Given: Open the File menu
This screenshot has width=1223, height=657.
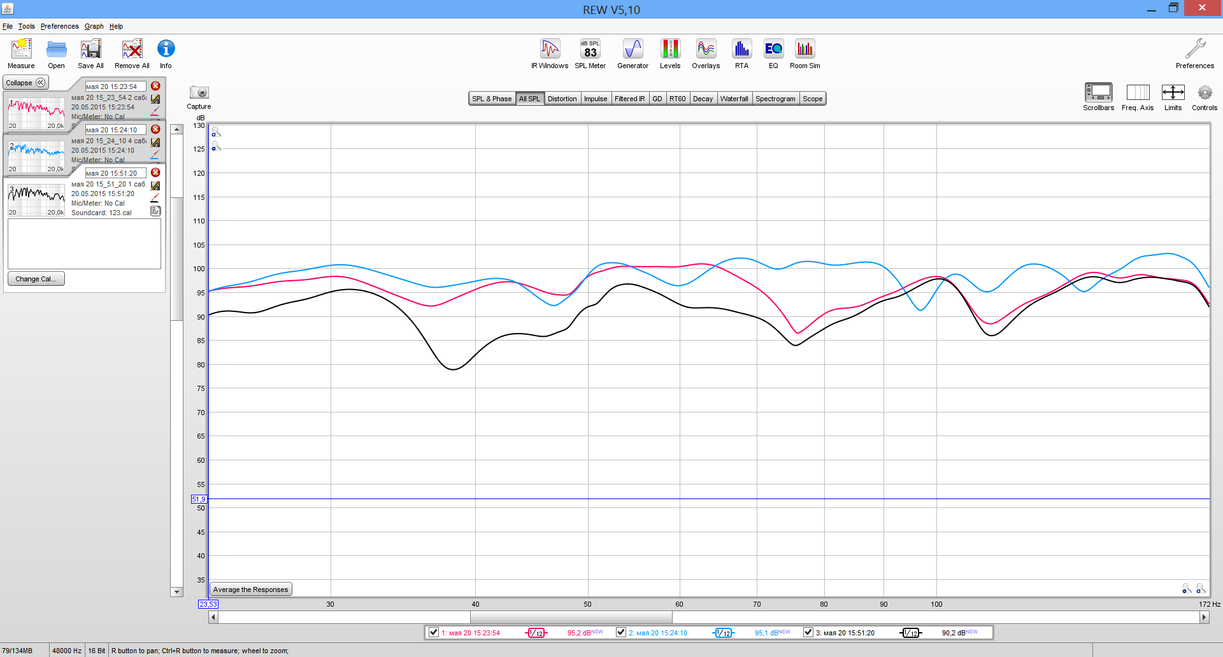Looking at the screenshot, I should tap(8, 26).
